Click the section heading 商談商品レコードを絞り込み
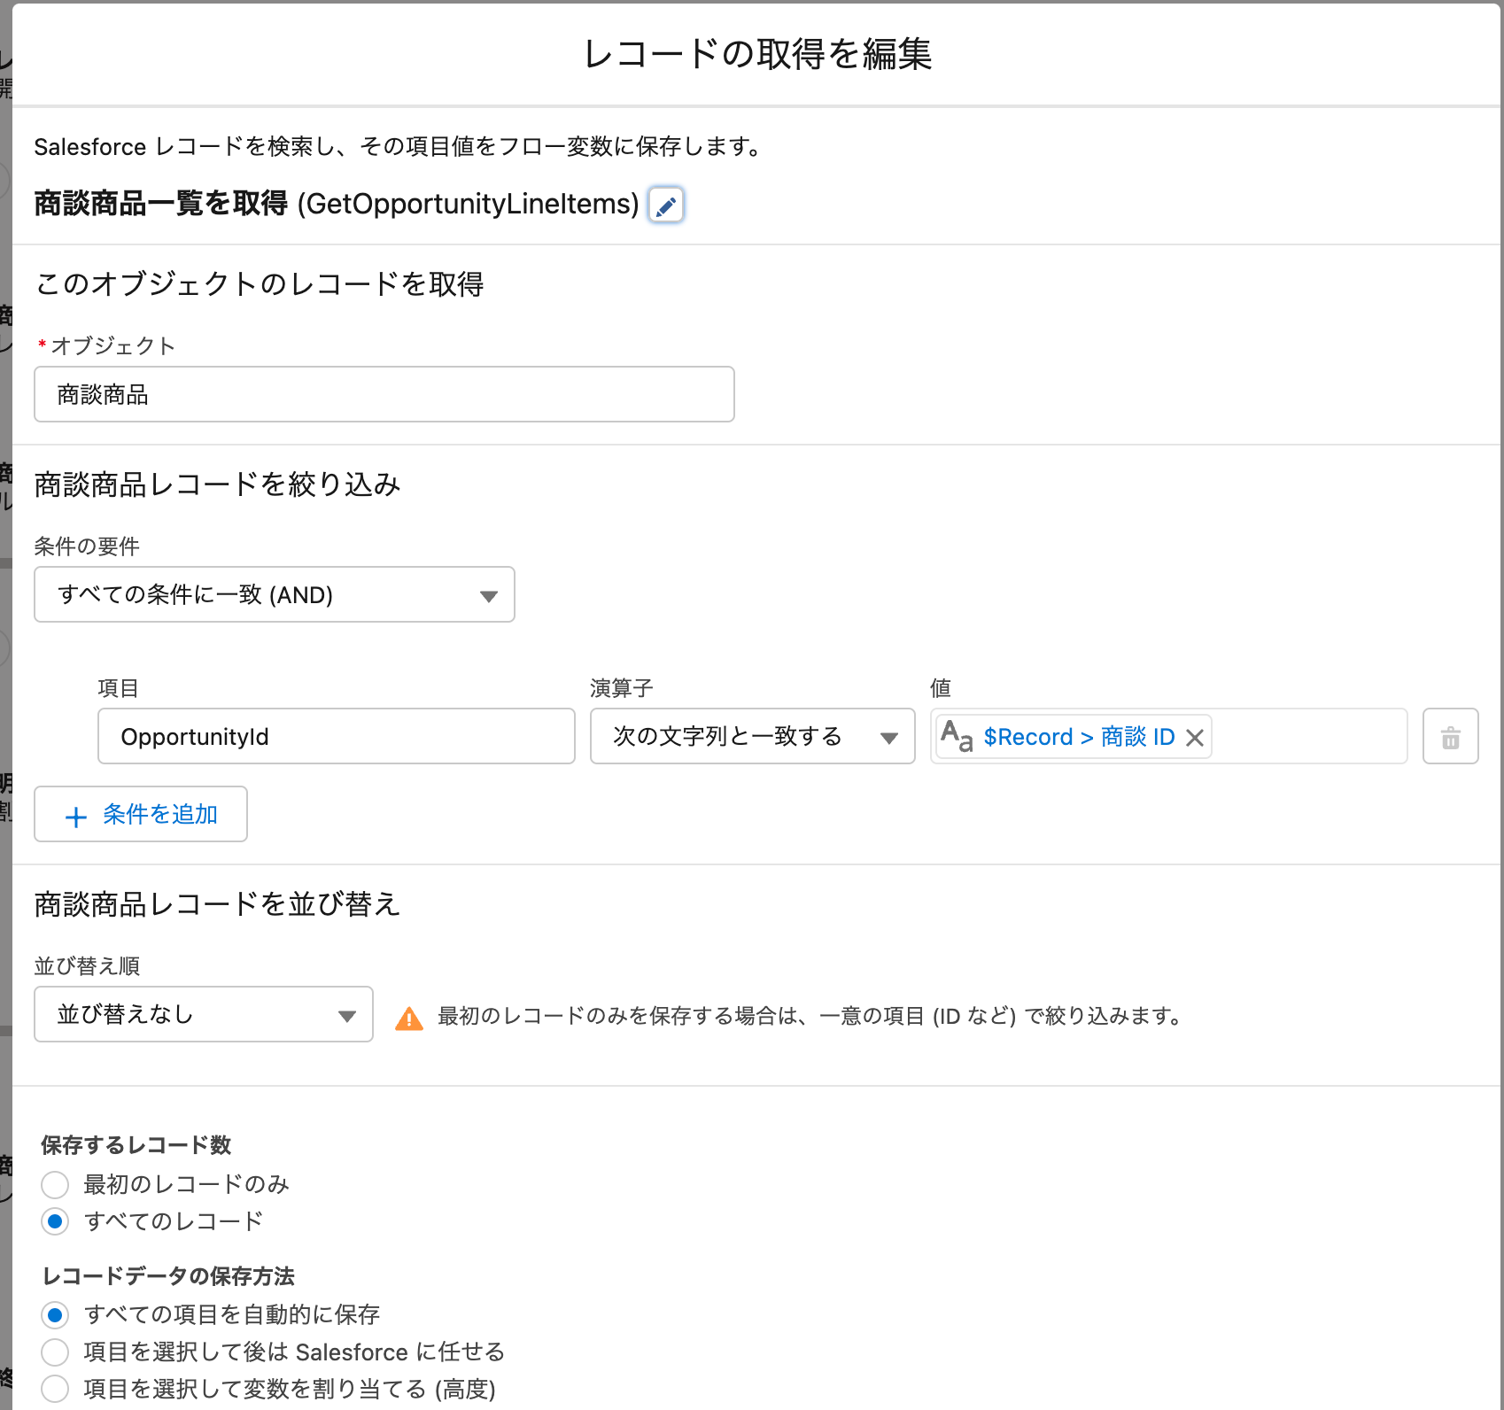The width and height of the screenshot is (1504, 1410). [x=217, y=484]
